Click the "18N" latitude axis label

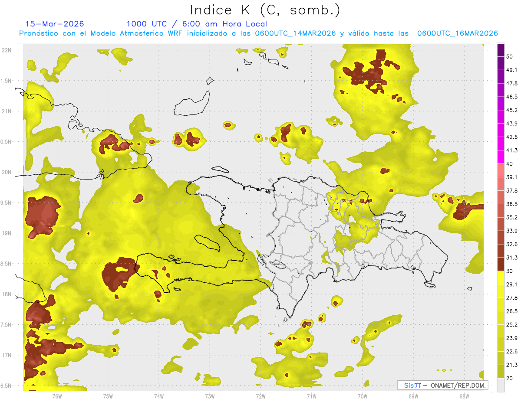tap(7, 294)
